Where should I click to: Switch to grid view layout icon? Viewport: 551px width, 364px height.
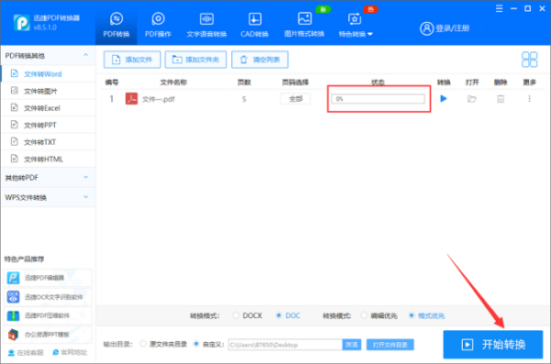click(529, 60)
